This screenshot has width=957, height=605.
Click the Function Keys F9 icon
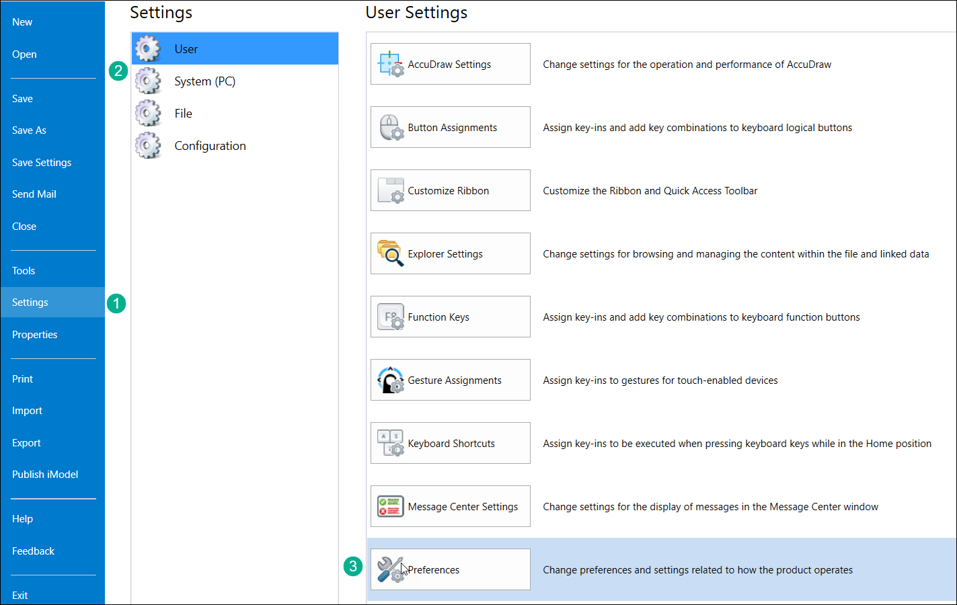(x=390, y=317)
